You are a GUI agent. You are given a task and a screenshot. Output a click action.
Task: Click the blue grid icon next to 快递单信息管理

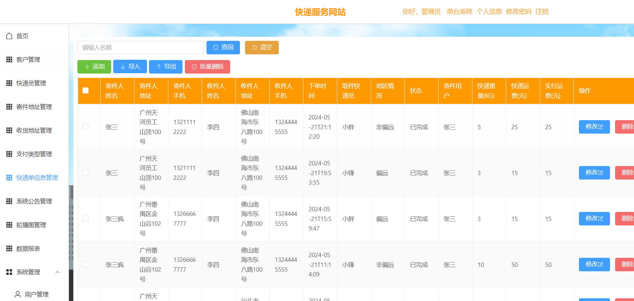pyautogui.click(x=9, y=177)
